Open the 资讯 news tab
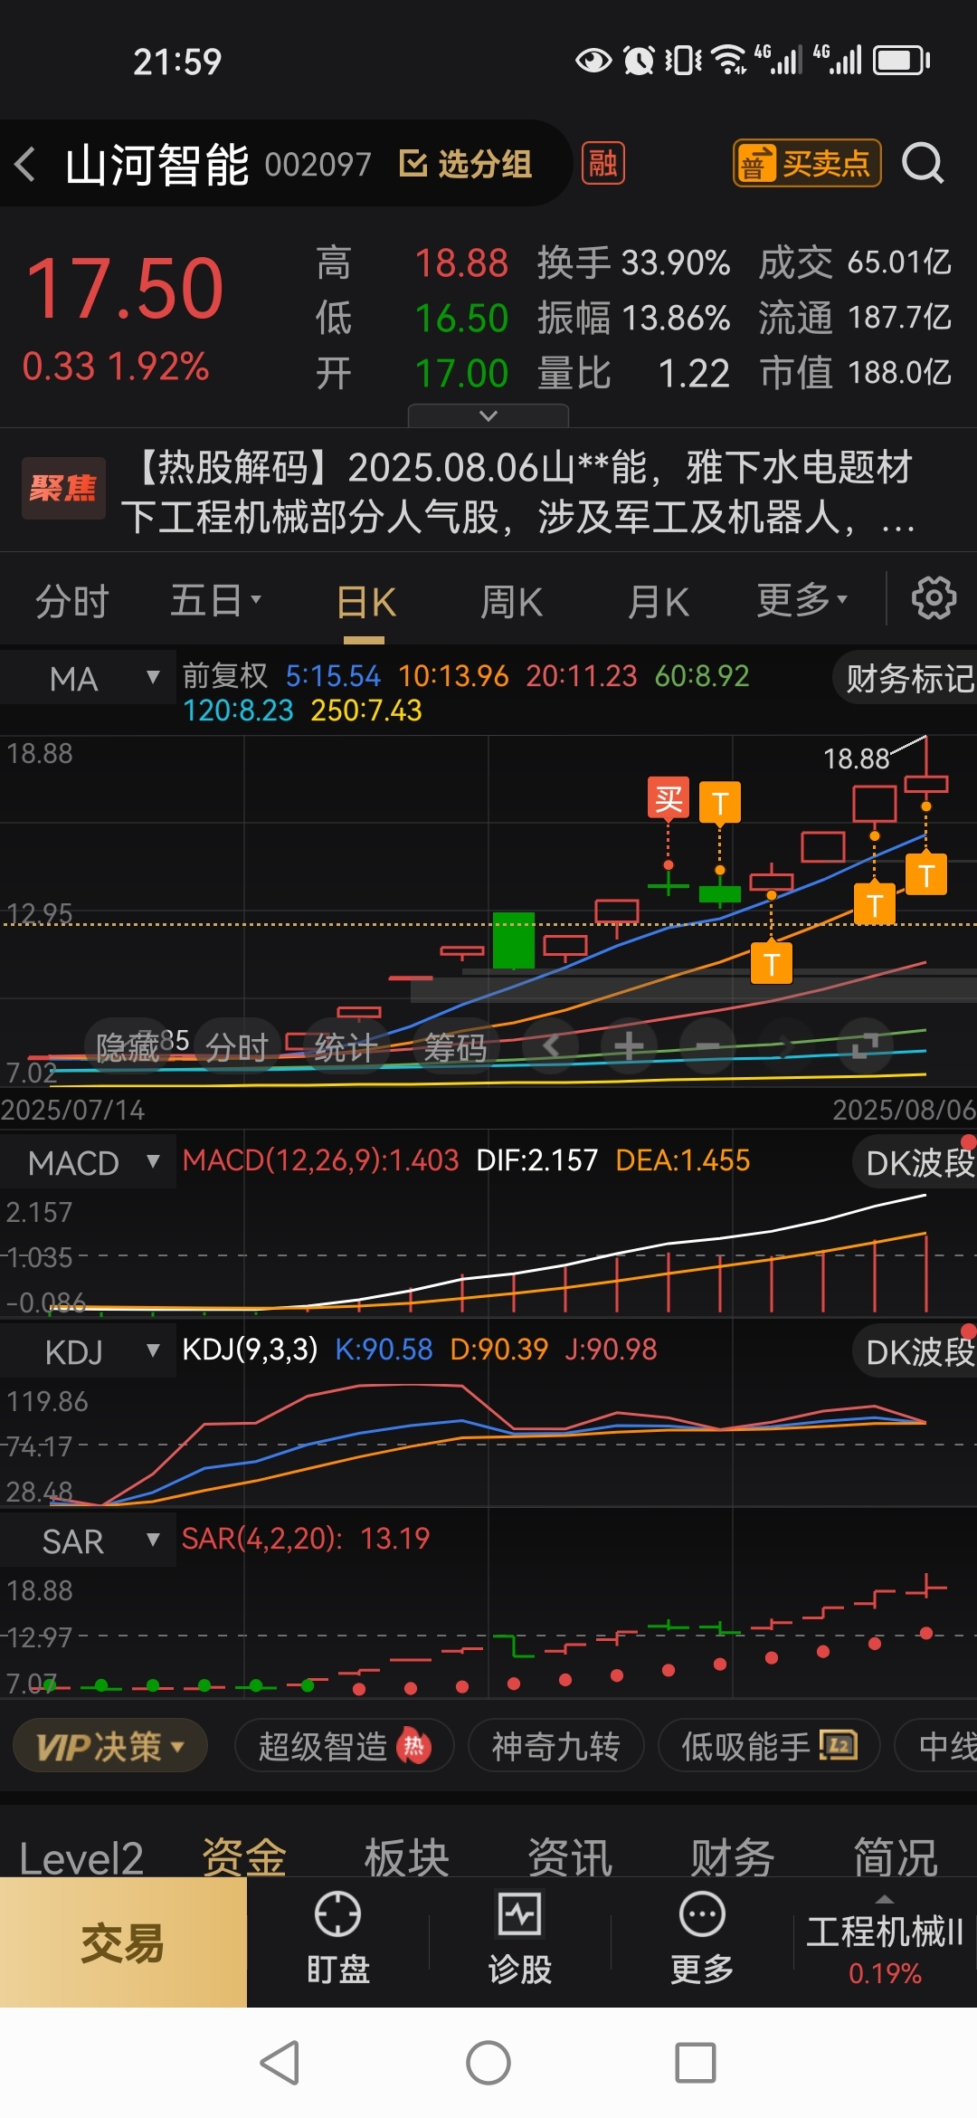The image size is (977, 2118). pyautogui.click(x=570, y=1857)
